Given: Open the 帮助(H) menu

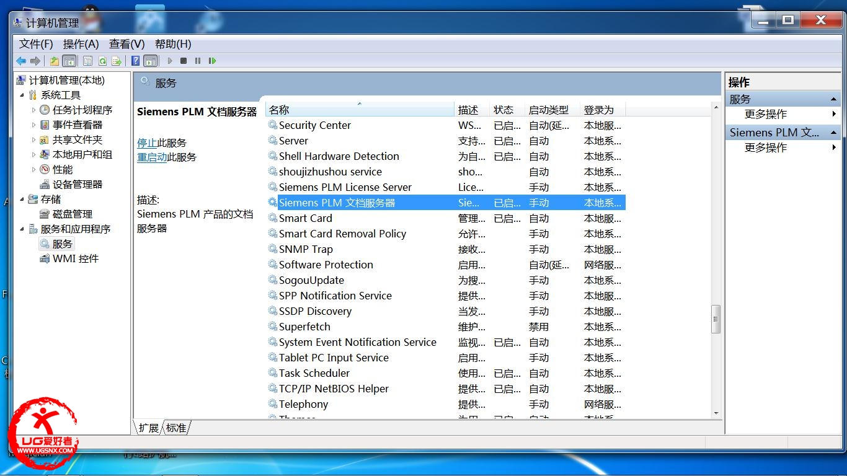Looking at the screenshot, I should [173, 44].
